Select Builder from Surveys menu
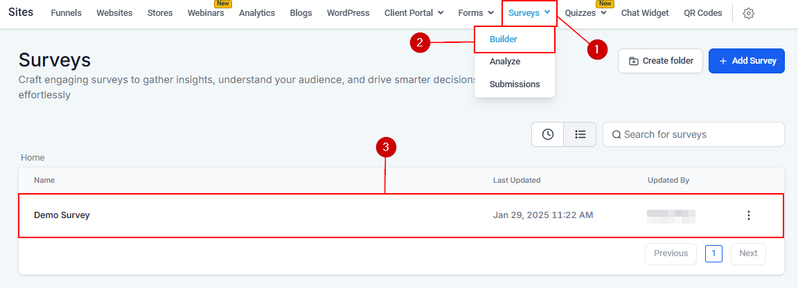The image size is (798, 288). 504,39
